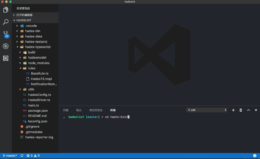260x159 pixels.
Task: Open NotificationRem... file in rules
Action: click(x=44, y=84)
